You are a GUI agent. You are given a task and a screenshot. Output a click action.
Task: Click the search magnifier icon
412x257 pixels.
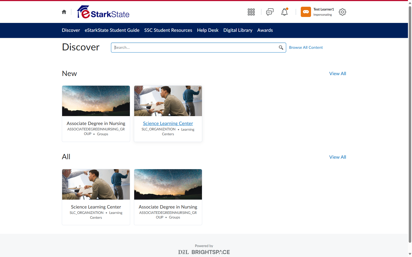click(x=281, y=47)
